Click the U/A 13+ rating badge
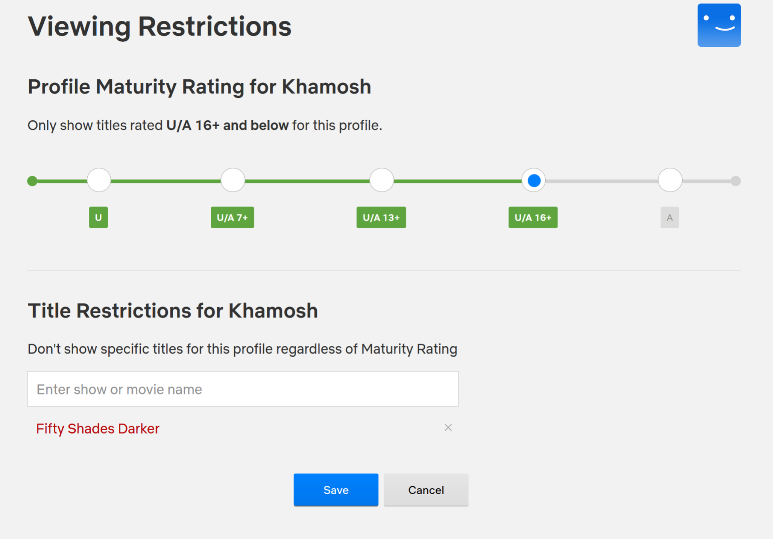This screenshot has width=773, height=539. point(381,218)
